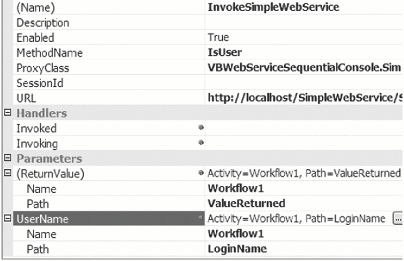Screen dimensions: 404x261
Task: Click the Invoked binding indicator icon
Action: click(x=201, y=129)
